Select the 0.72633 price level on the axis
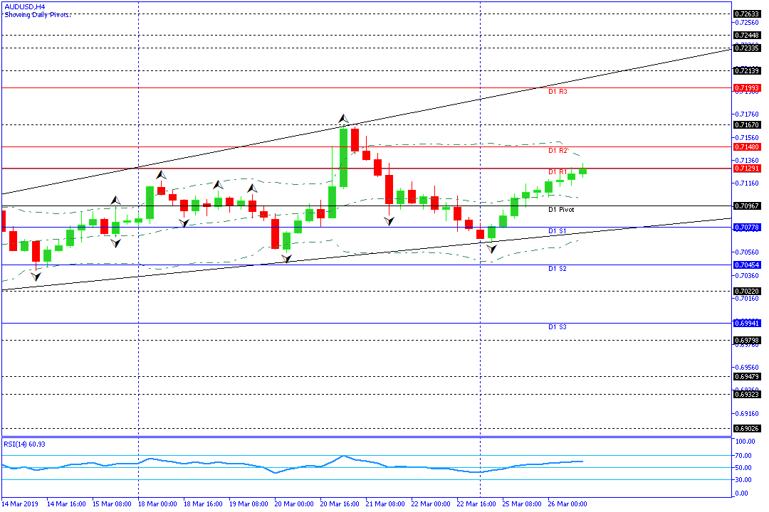The width and height of the screenshot is (769, 512). coord(747,14)
